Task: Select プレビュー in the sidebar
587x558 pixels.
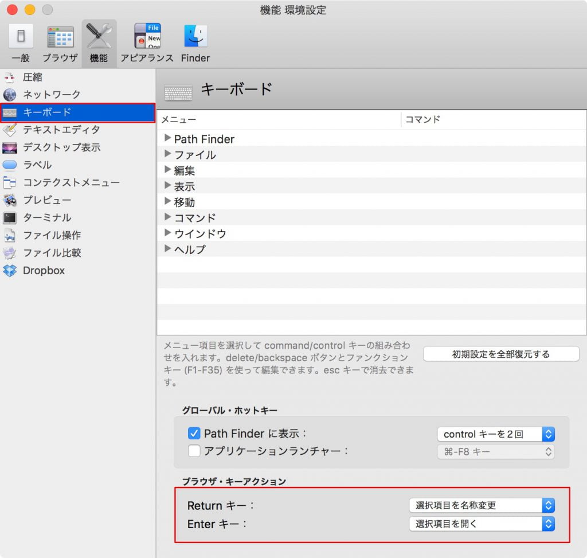Action: pyautogui.click(x=47, y=200)
